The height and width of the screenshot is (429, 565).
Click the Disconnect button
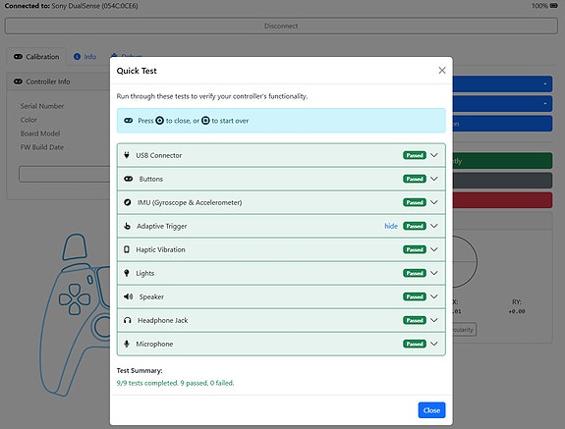[281, 26]
